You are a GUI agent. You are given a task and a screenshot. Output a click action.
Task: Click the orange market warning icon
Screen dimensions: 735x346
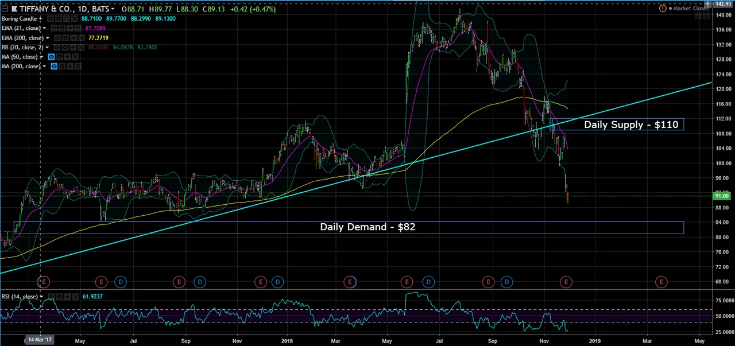point(663,9)
